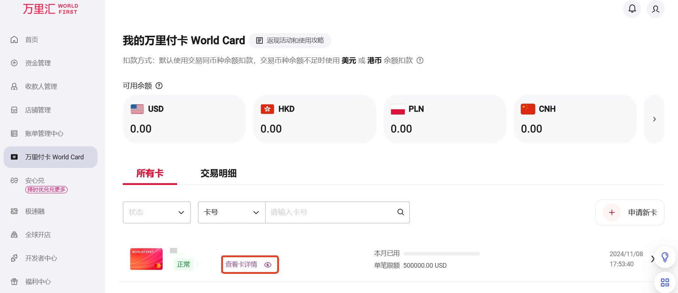The height and width of the screenshot is (293, 678).
Task: Click the 查看卡详情 link
Action: coord(241,264)
